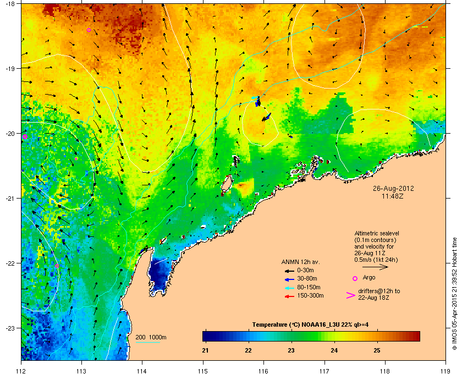
Task: Click latitude axis label -21
Action: coord(9,198)
